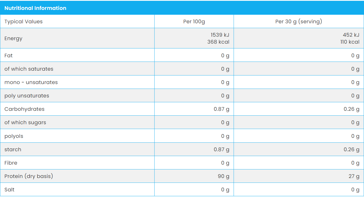Click Carbohydrates 0.87 g per 100g value
Viewport: 364px width, 197px height.
point(222,109)
